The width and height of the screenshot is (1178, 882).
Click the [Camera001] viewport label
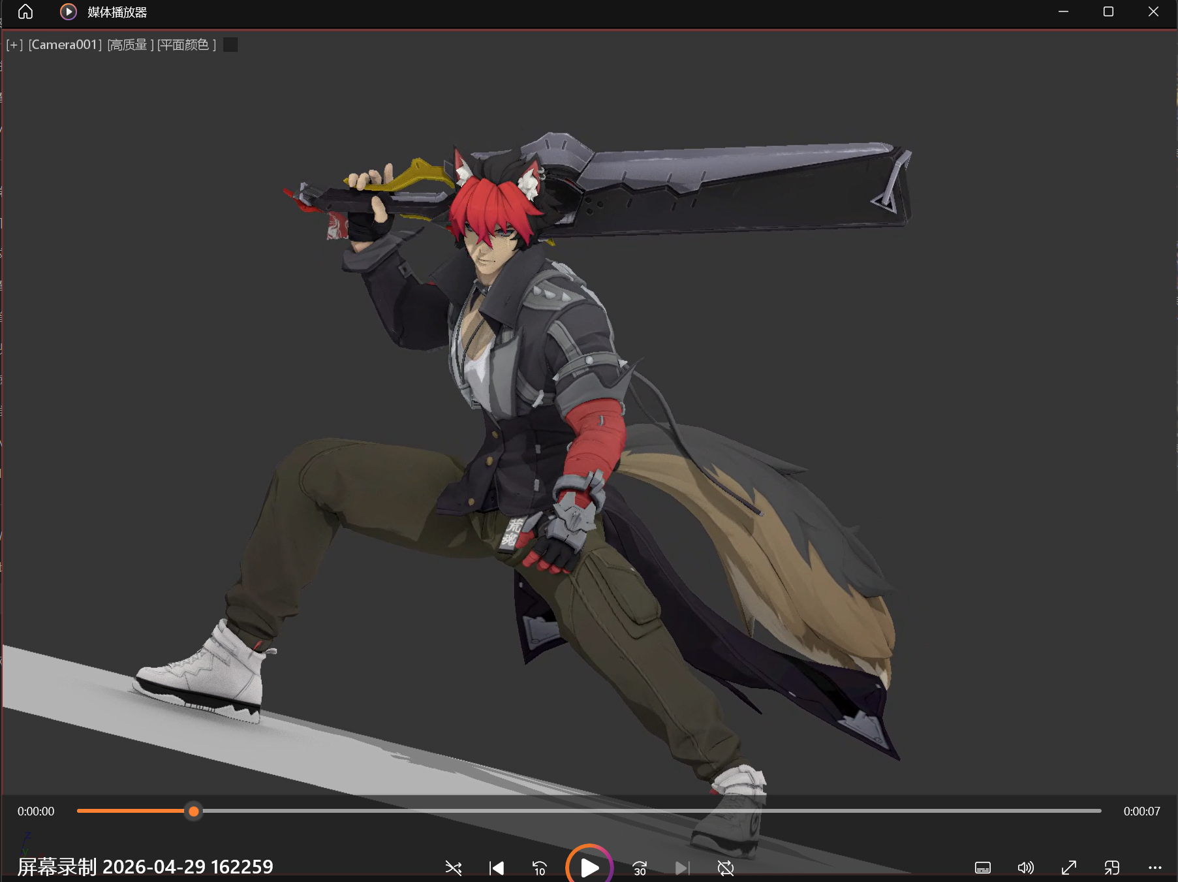65,44
